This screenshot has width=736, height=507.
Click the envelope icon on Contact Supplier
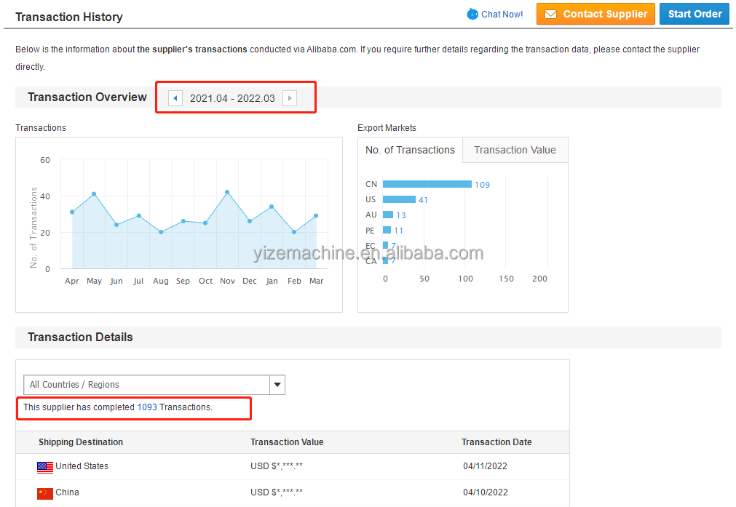[x=550, y=14]
